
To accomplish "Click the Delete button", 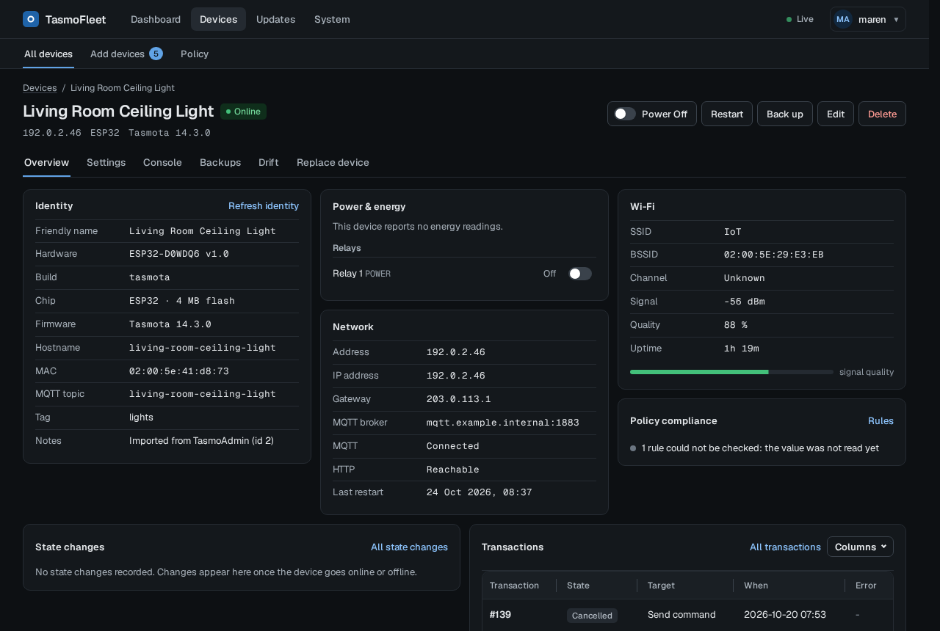I will [x=882, y=114].
